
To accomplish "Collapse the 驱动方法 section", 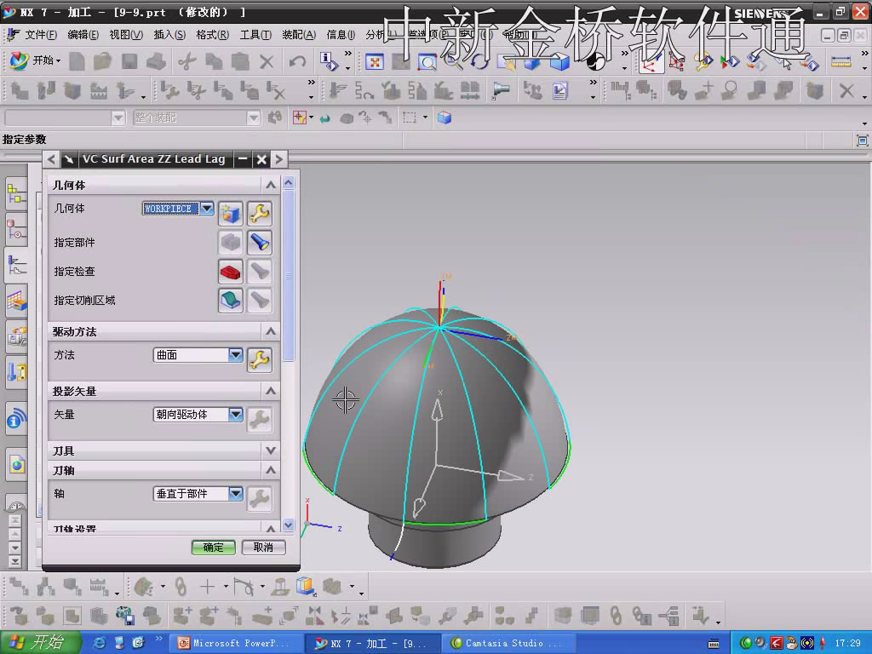I will click(x=270, y=332).
